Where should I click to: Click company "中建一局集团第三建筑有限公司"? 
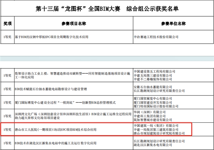(156, 130)
